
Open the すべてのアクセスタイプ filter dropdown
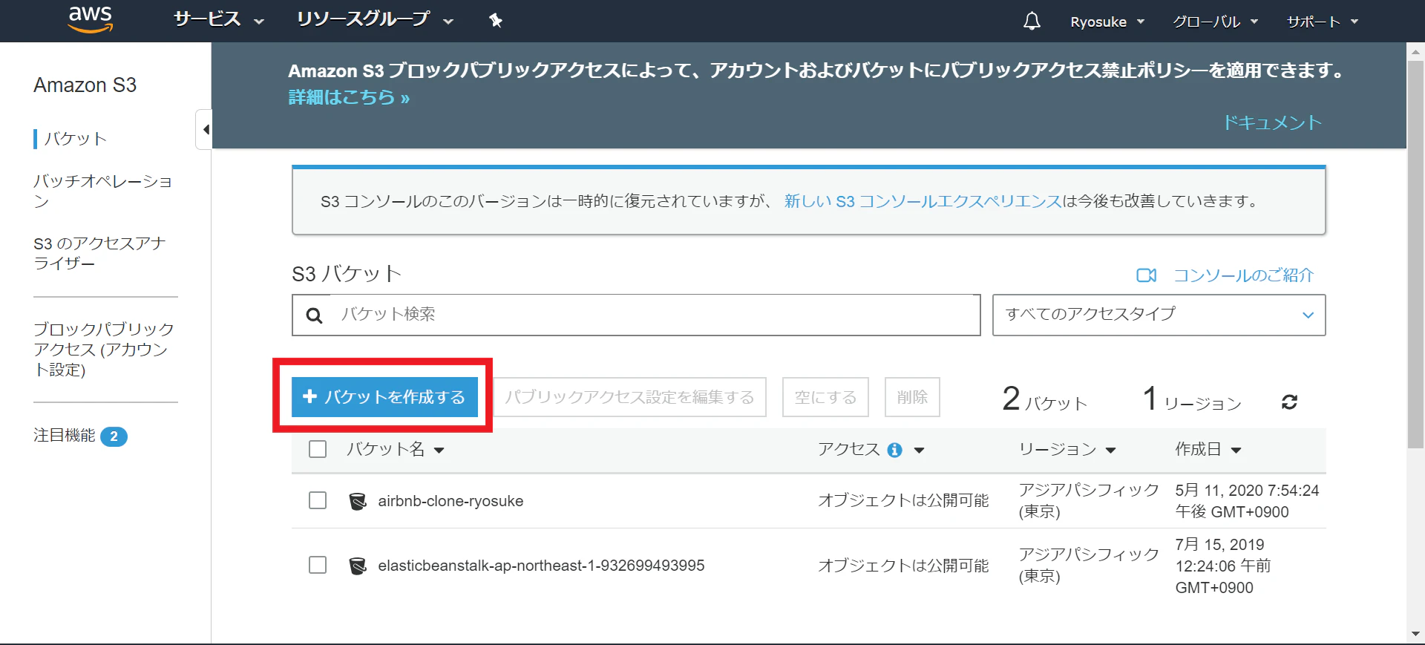(1159, 315)
